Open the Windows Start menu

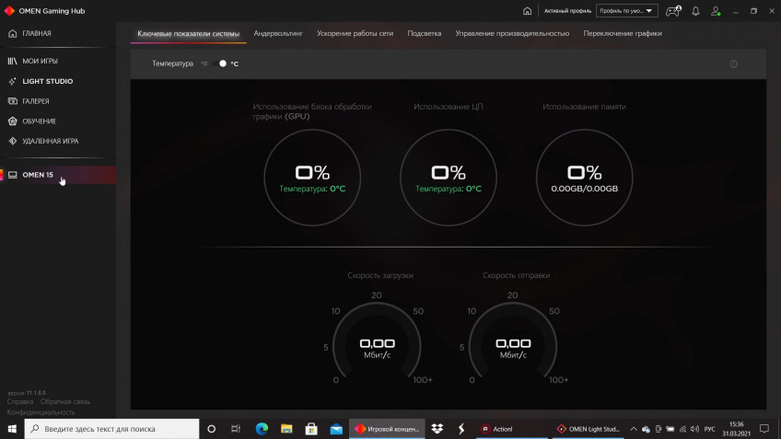pos(12,429)
